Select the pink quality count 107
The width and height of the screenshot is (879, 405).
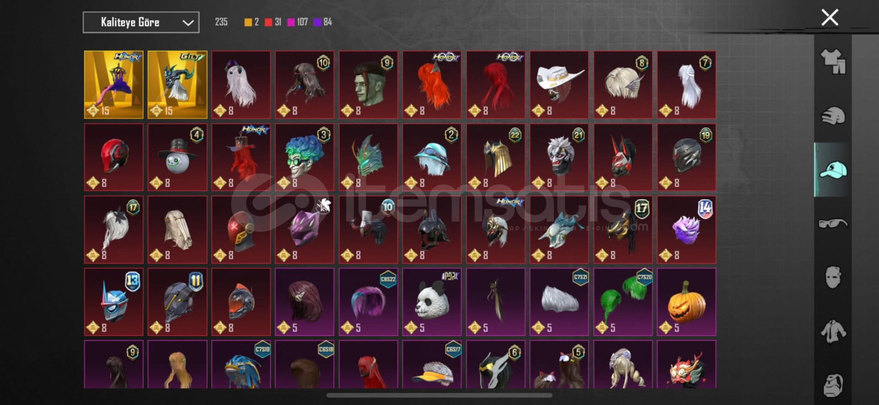pos(298,22)
